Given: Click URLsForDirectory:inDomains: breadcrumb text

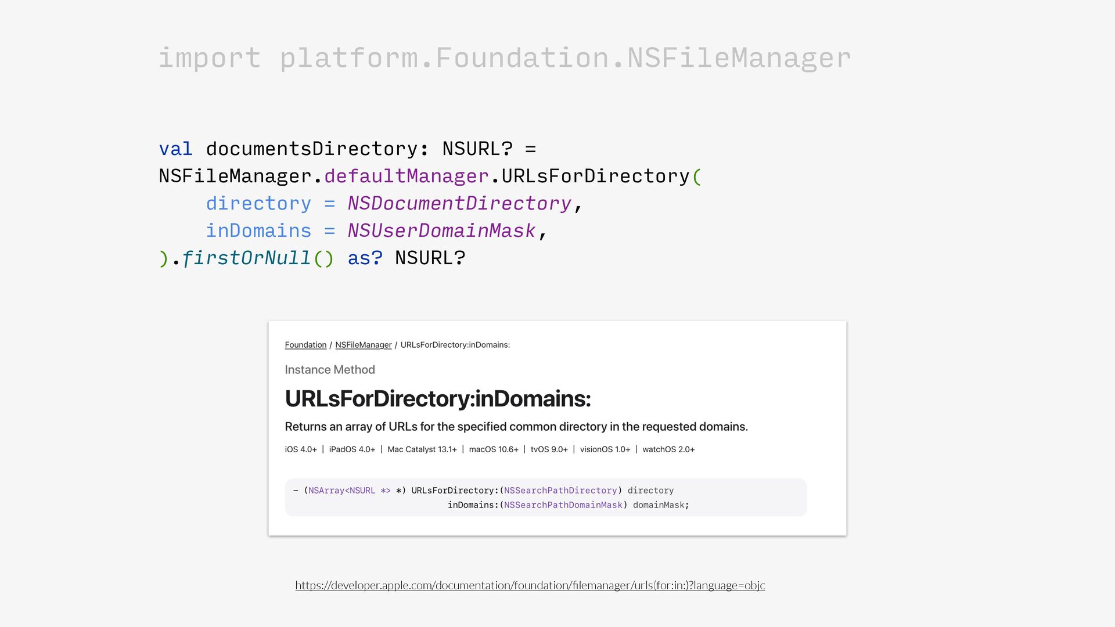Looking at the screenshot, I should point(455,345).
